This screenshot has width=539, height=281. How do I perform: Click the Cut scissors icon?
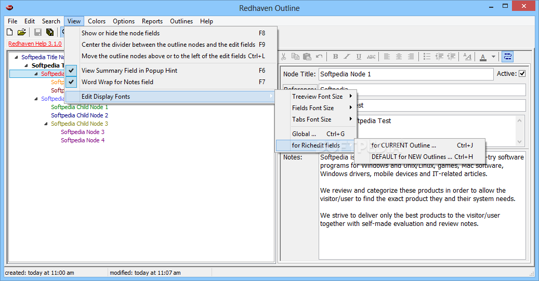click(x=284, y=57)
